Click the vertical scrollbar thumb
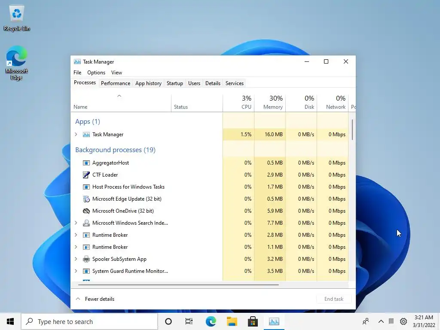Viewport: 440px width, 330px height. (352, 130)
